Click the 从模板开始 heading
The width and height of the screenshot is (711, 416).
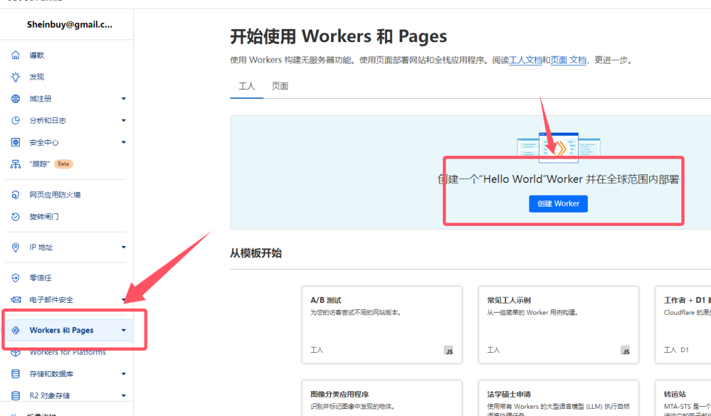(255, 253)
